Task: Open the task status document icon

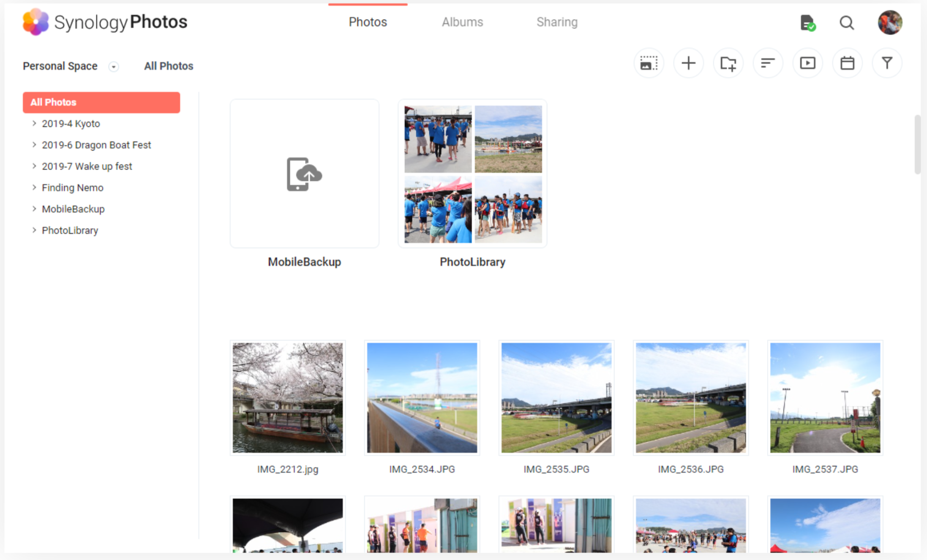Action: (x=807, y=22)
